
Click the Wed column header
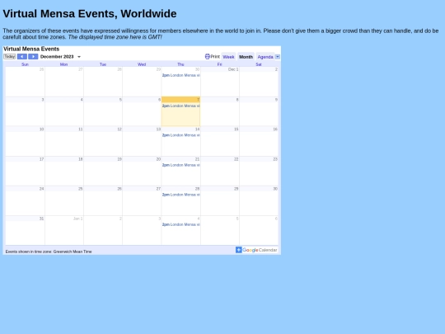[x=142, y=64]
